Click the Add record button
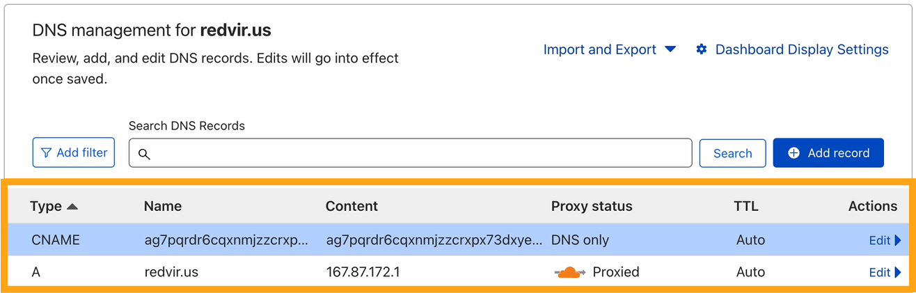Image resolution: width=916 pixels, height=293 pixels. tap(828, 153)
